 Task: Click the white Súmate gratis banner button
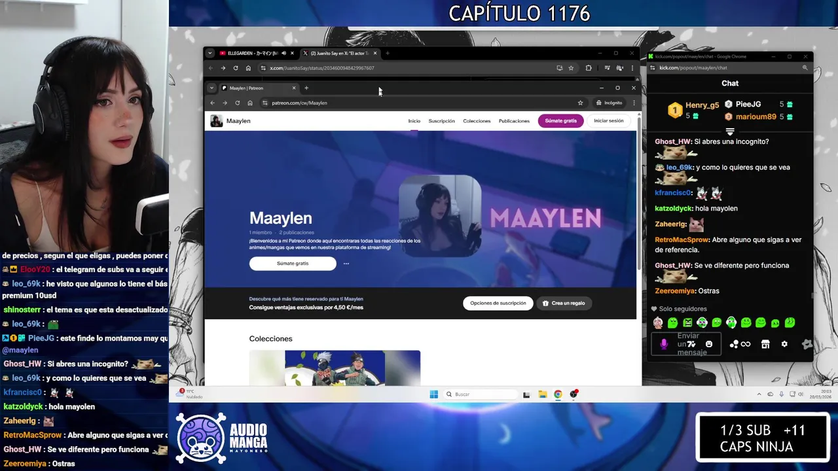[x=293, y=264]
